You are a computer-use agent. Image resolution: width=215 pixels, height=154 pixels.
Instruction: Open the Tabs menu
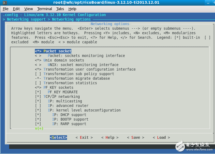(60, 9)
